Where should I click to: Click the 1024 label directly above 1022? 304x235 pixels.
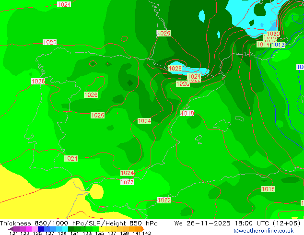(127, 173)
